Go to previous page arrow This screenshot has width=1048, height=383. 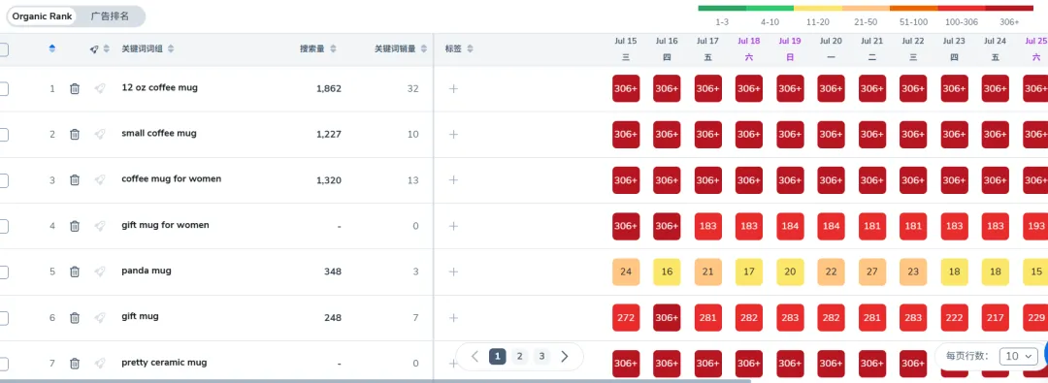(x=475, y=356)
